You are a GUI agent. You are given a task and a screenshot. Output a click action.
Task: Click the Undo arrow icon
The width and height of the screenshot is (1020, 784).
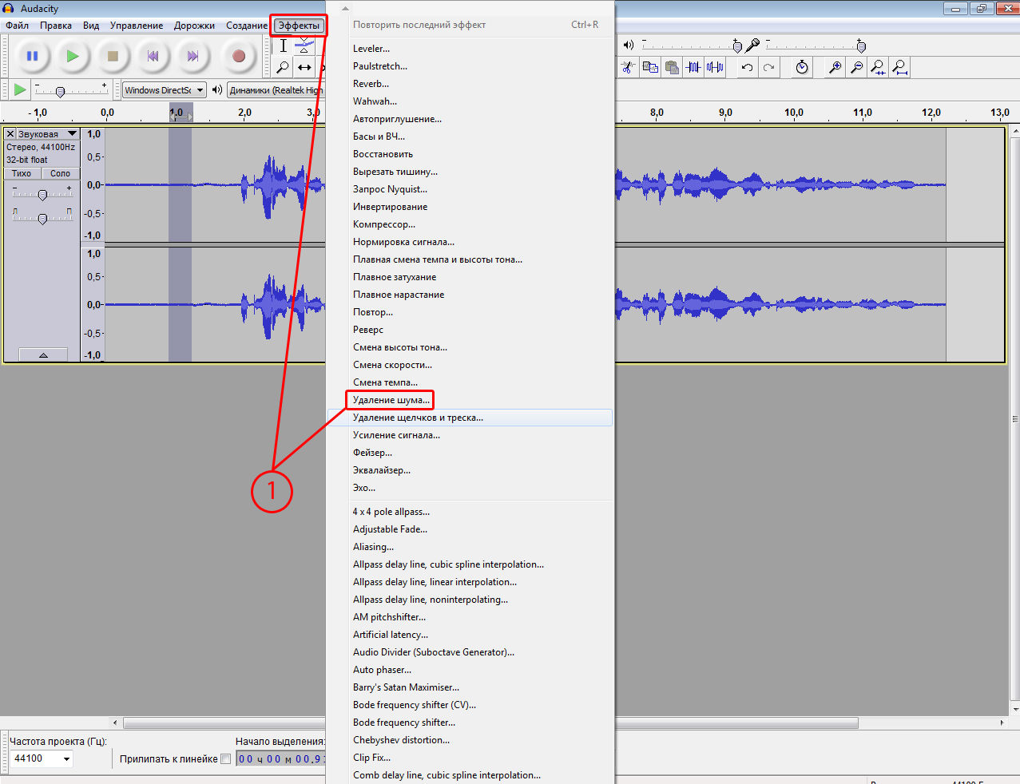tap(747, 68)
